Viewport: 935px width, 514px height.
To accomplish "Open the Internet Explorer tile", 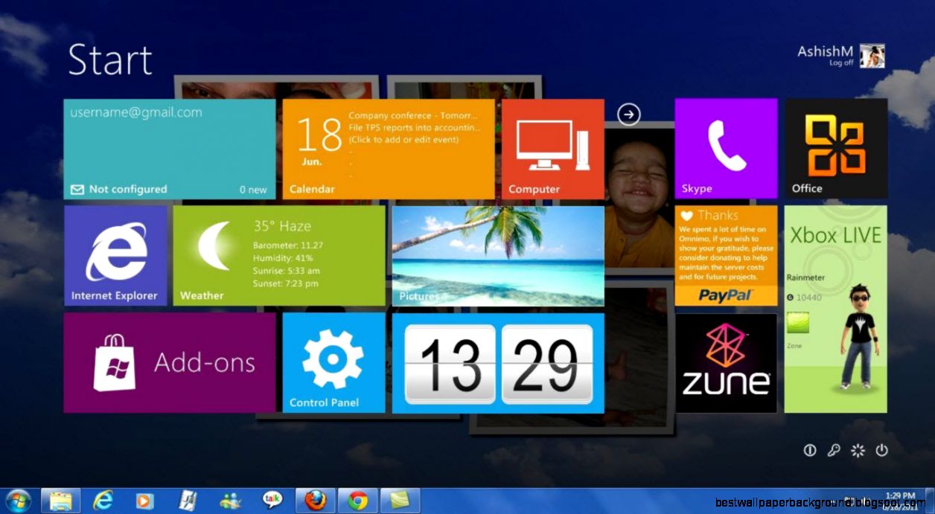I will coord(115,256).
